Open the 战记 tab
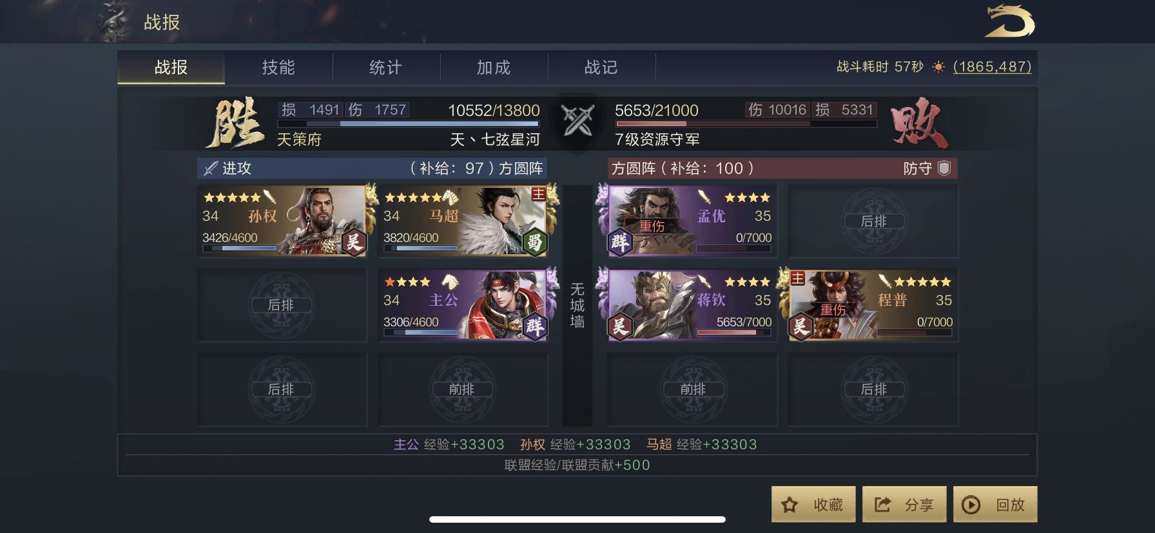This screenshot has height=533, width=1155. click(x=601, y=67)
